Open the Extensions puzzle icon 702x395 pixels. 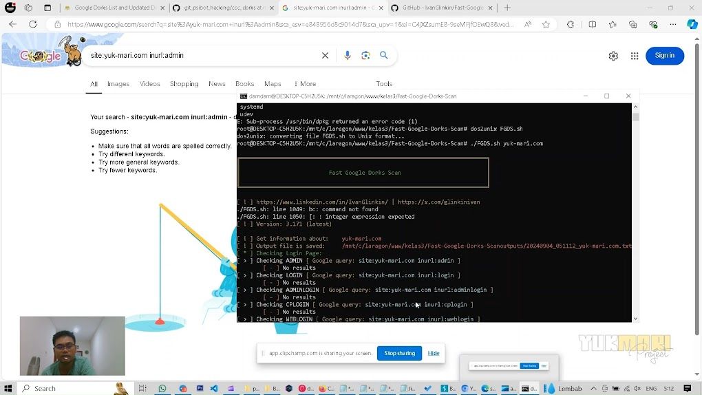point(571,24)
